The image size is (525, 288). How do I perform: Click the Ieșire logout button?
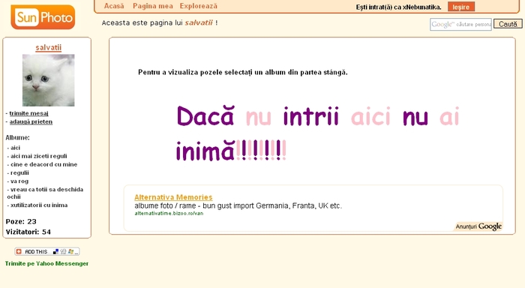tap(461, 7)
